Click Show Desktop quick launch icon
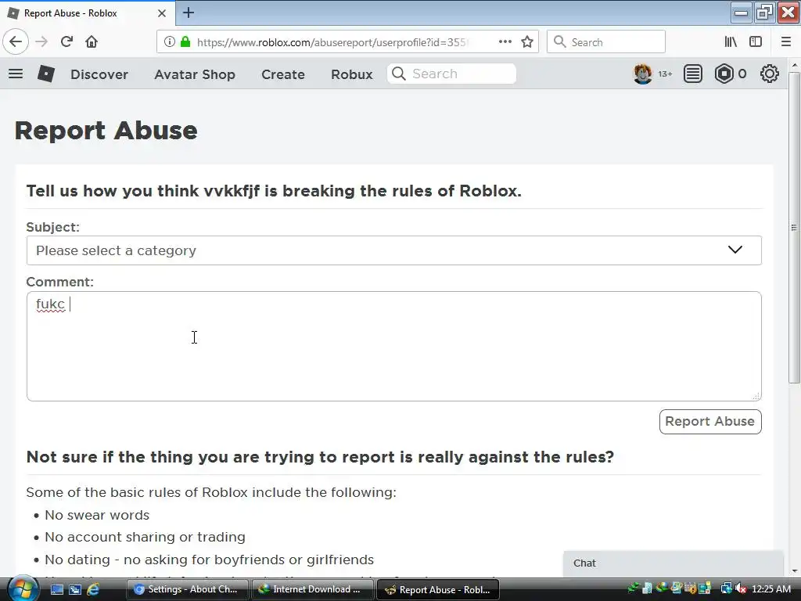Viewport: 801px width, 601px height. click(56, 589)
